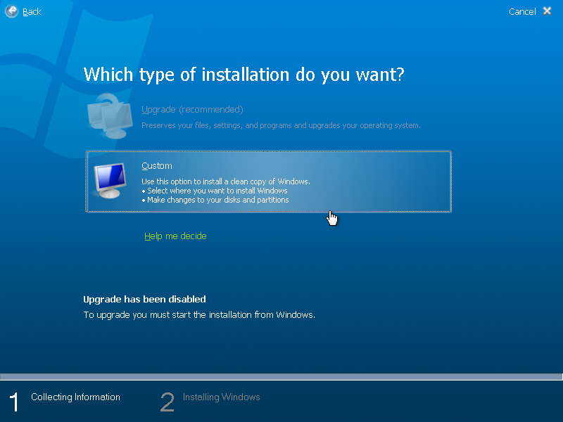Click text 'To upgrade you must start the installation'
The height and width of the screenshot is (422, 563).
click(168, 314)
